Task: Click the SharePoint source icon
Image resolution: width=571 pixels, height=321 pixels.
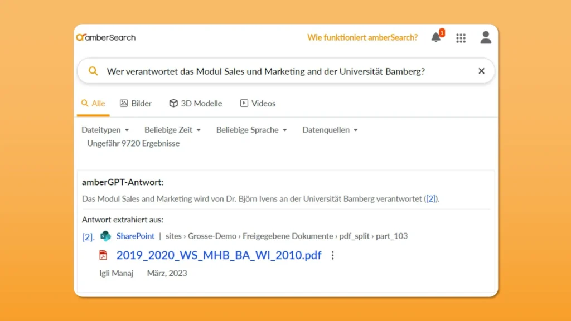Action: [x=105, y=236]
